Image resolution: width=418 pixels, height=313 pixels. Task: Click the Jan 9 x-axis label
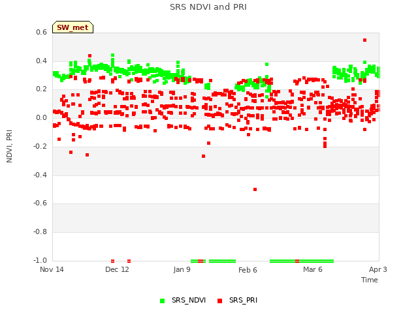(182, 269)
